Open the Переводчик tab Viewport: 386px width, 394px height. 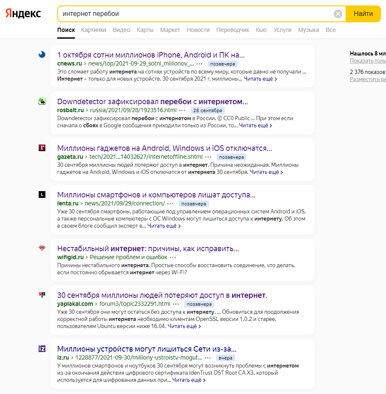tap(233, 30)
